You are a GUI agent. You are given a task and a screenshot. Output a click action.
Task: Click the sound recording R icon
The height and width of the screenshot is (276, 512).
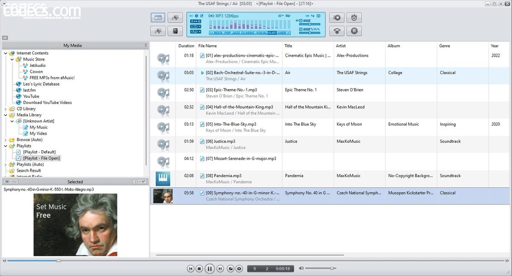[x=354, y=31]
